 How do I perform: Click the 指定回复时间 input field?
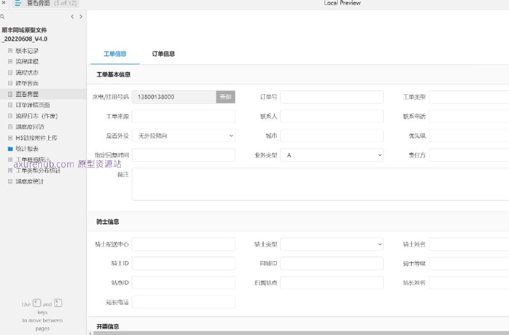183,155
